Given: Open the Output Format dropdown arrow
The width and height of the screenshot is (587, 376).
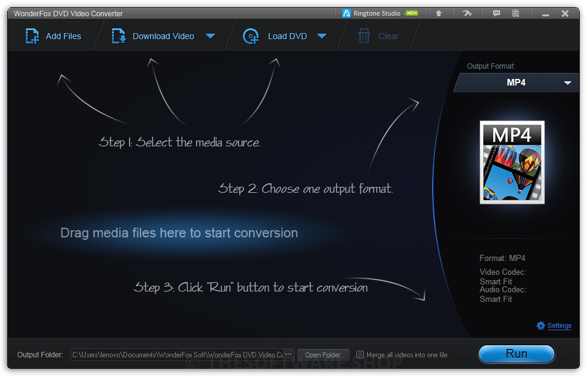Looking at the screenshot, I should (x=568, y=83).
